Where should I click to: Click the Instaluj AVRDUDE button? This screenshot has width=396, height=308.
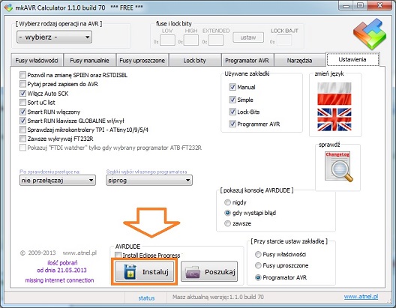[144, 272]
